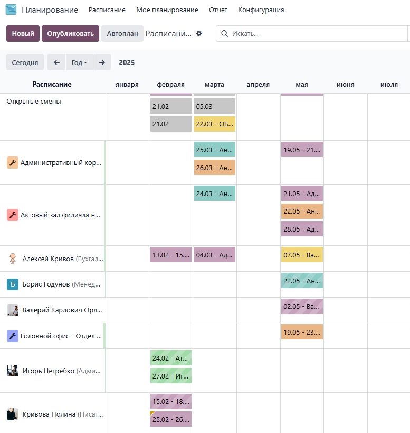Click Алексей Кривов avatar
The image size is (410, 433).
pos(13,259)
